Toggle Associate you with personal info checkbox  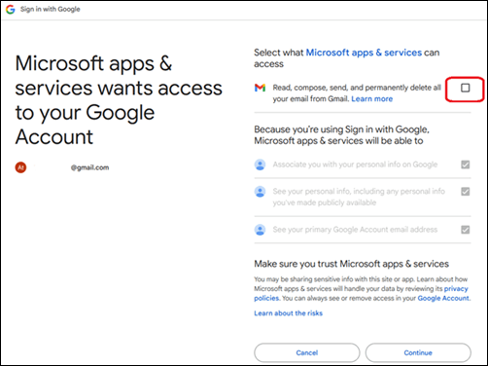(x=466, y=165)
